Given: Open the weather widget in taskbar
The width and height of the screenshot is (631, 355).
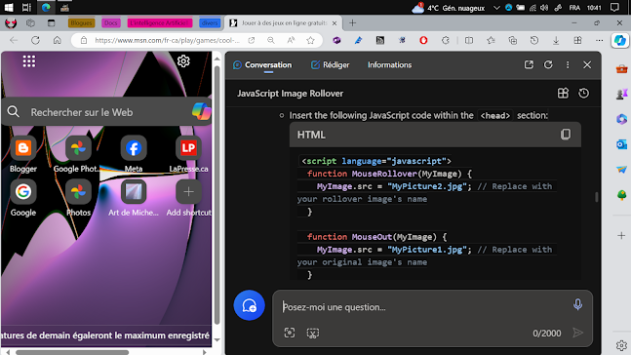Looking at the screenshot, I should pyautogui.click(x=448, y=8).
